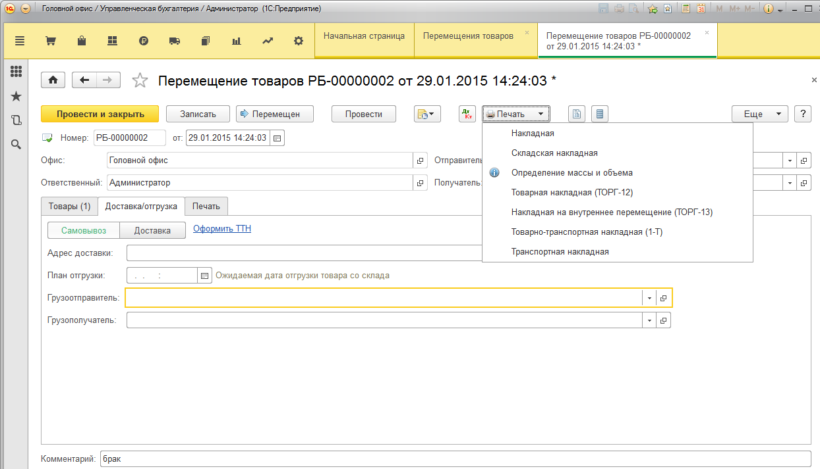Open the ruble finances section icon
Image resolution: width=820 pixels, height=469 pixels.
[144, 41]
